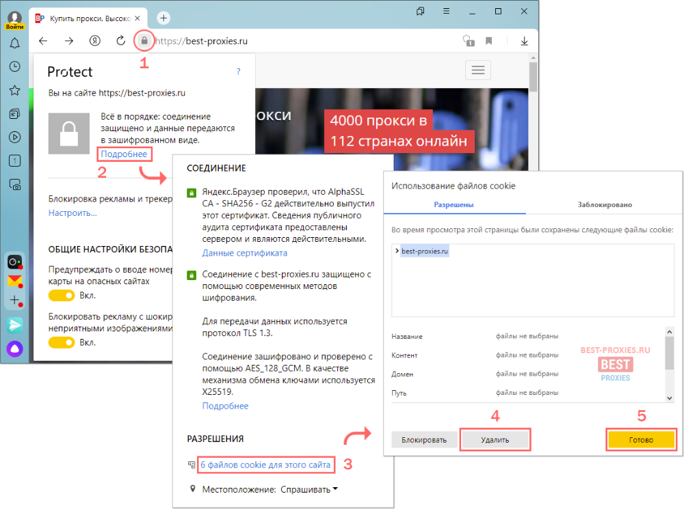Click the РАЗРЕШЕНИЯ section heading

point(215,439)
